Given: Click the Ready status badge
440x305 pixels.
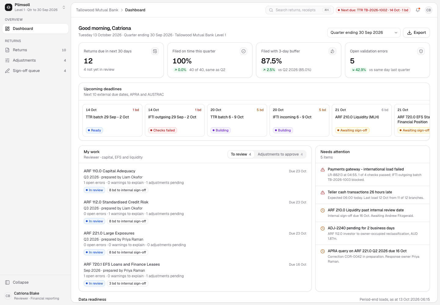Looking at the screenshot, I should pos(94,130).
